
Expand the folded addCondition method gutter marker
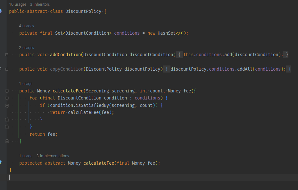(7, 55)
